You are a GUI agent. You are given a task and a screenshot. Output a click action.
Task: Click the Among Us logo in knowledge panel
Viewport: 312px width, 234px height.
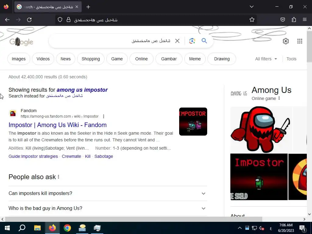pyautogui.click(x=239, y=93)
